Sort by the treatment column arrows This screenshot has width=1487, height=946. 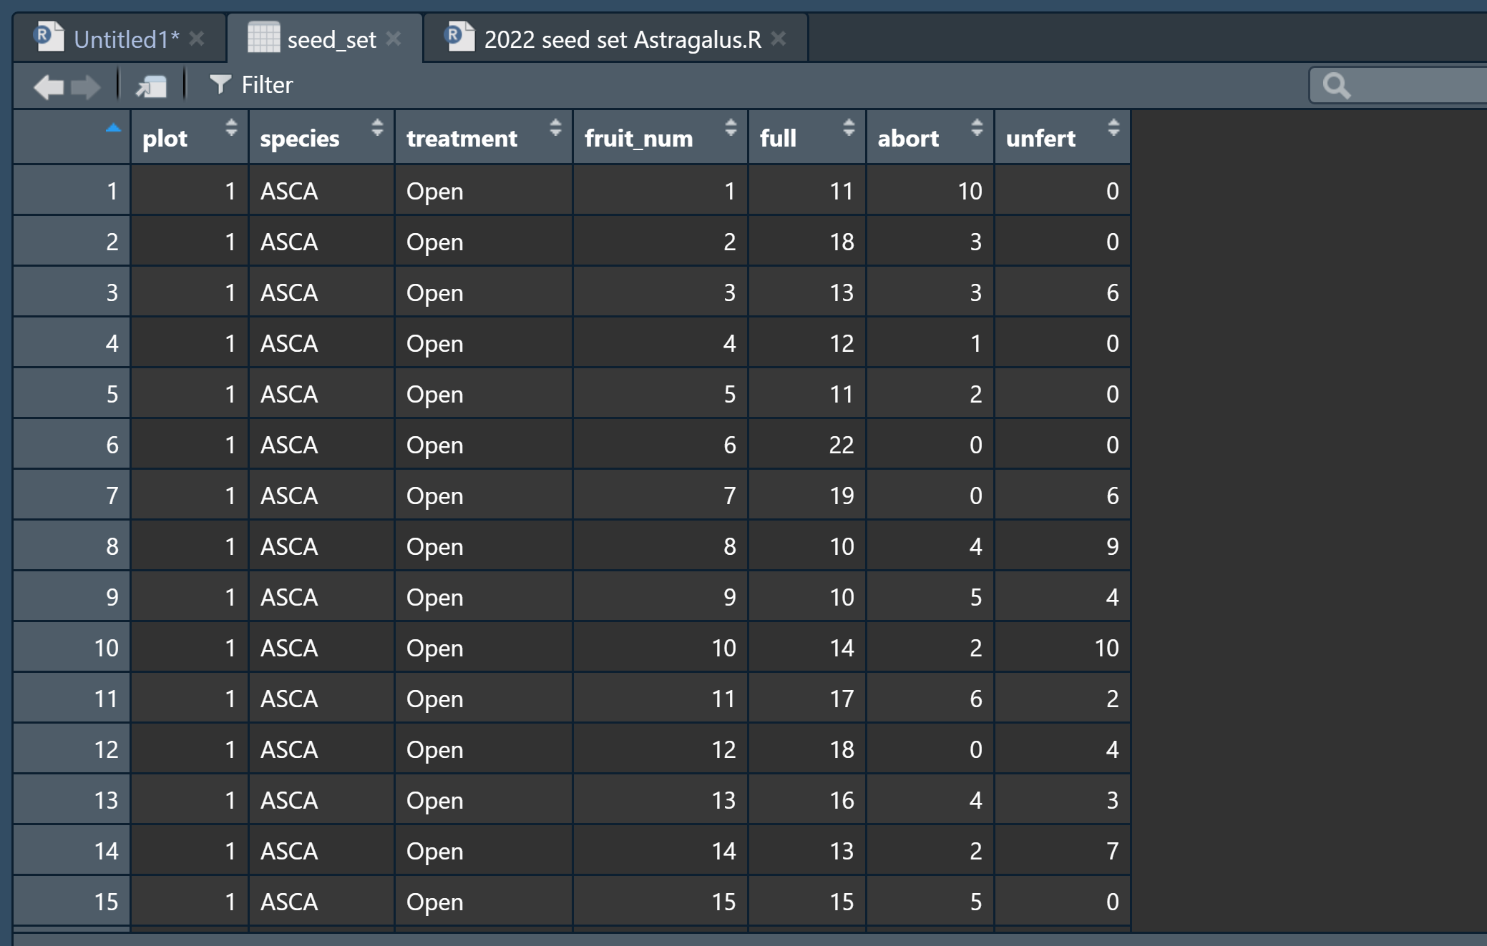coord(555,128)
